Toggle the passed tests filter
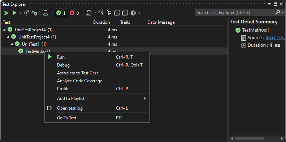Image resolution: width=286 pixels, height=142 pixels. click(61, 13)
